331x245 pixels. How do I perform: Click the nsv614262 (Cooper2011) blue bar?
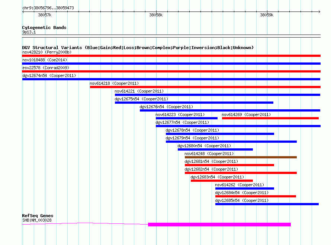coord(245,188)
